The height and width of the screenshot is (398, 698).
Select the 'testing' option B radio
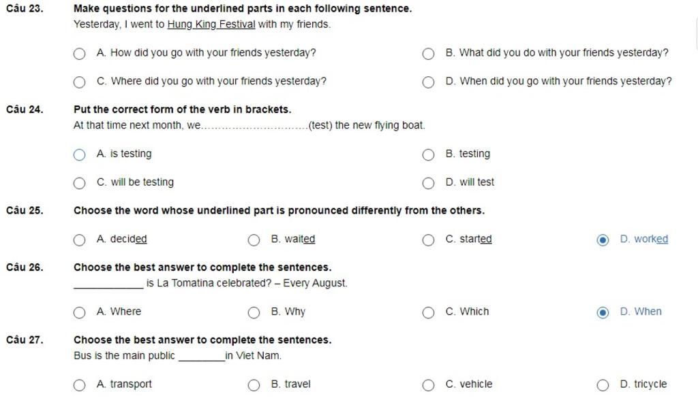tap(428, 154)
